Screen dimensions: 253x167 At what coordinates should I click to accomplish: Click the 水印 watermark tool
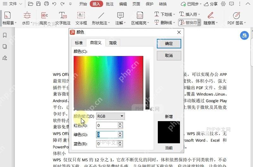[27, 19]
